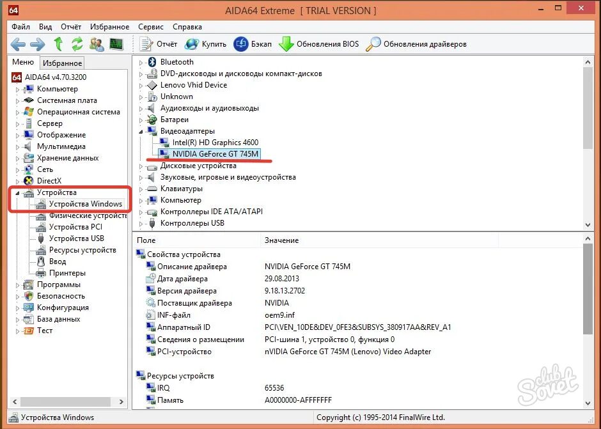Click the Клавиатуры keyboard icon

[152, 189]
